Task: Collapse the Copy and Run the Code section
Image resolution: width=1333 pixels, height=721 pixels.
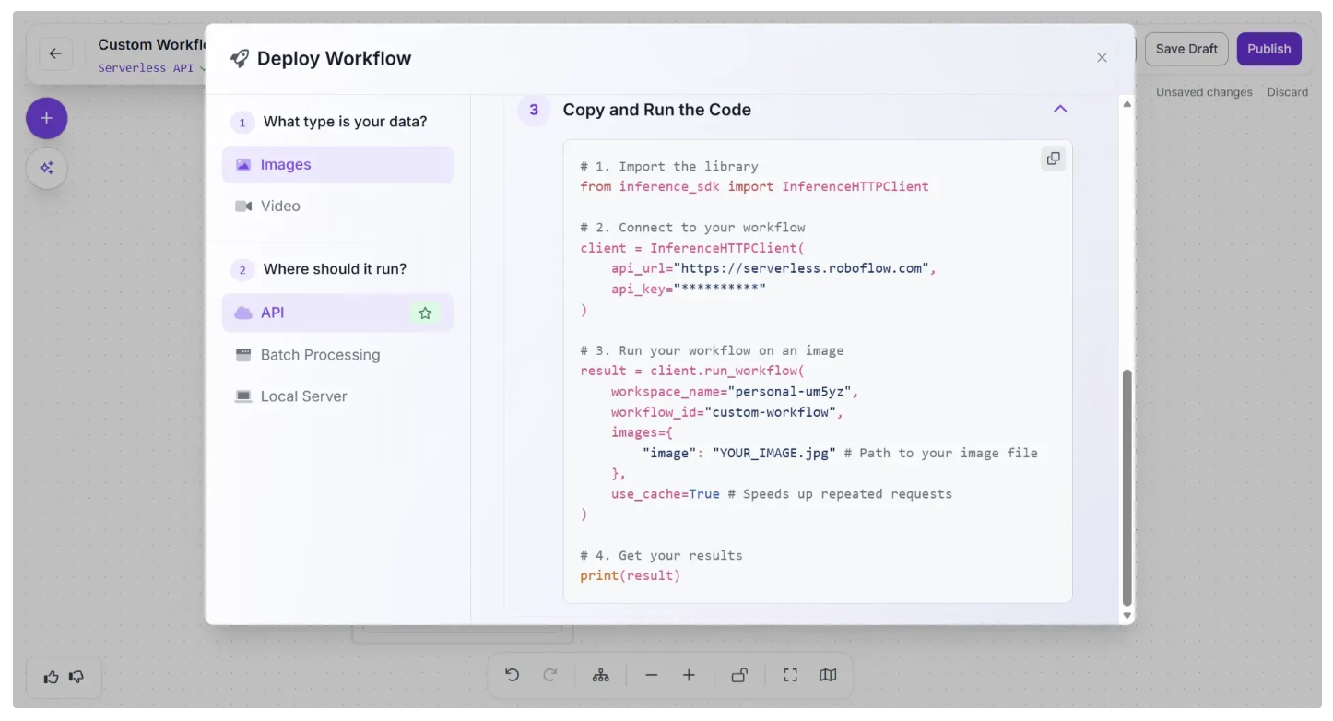Action: point(1060,110)
